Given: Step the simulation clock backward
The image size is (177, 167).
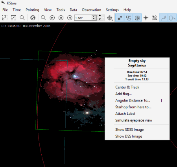Looking at the screenshot, I should [x=52, y=18].
